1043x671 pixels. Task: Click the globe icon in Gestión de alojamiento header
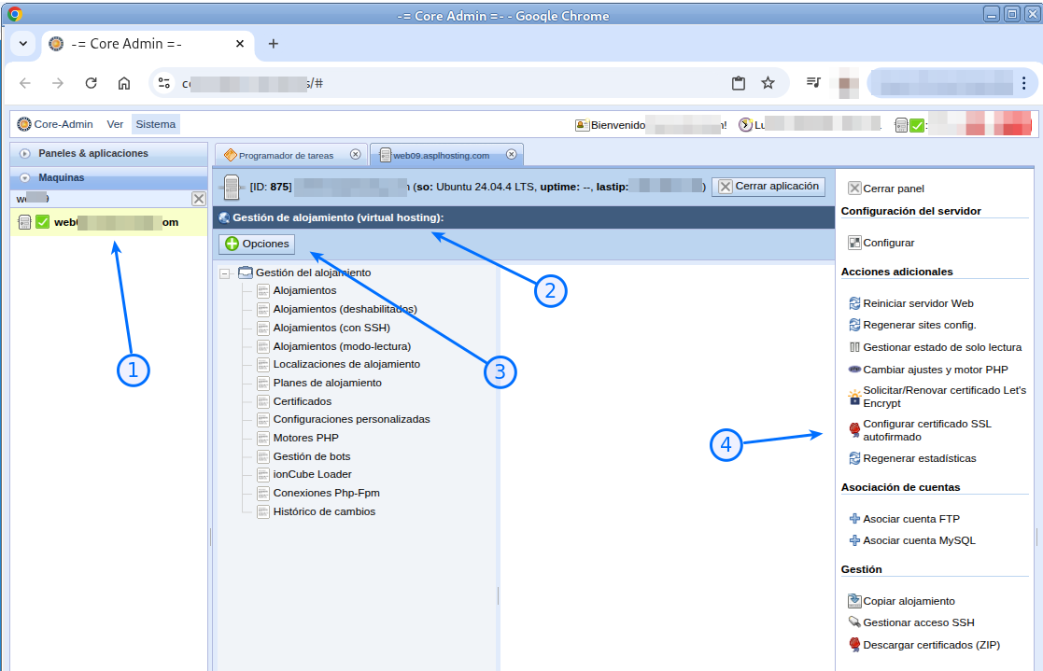pyautogui.click(x=224, y=218)
